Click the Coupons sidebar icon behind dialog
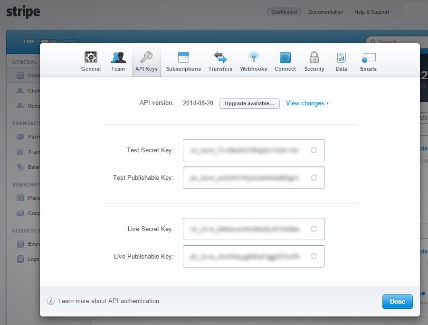This screenshot has height=325, width=428. [20, 213]
